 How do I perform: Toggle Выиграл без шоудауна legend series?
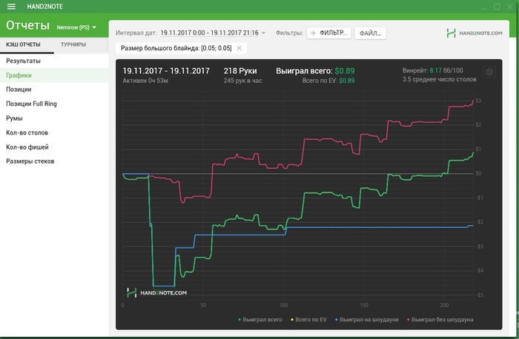[440, 320]
